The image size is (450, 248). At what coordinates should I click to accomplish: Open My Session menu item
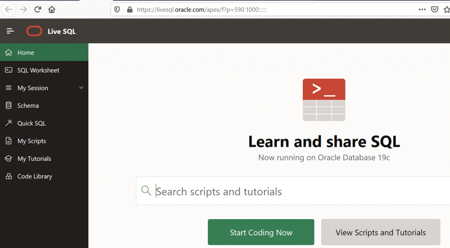tap(44, 88)
